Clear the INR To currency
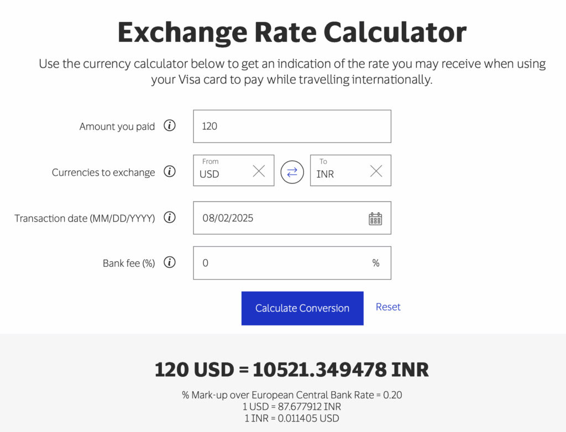Viewport: 566px width, 432px height. 376,171
